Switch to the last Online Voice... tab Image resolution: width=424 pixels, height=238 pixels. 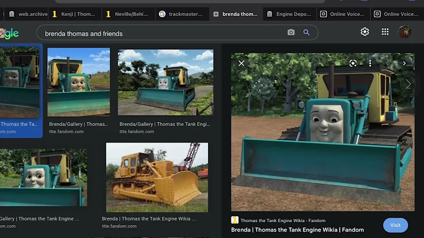pyautogui.click(x=397, y=14)
